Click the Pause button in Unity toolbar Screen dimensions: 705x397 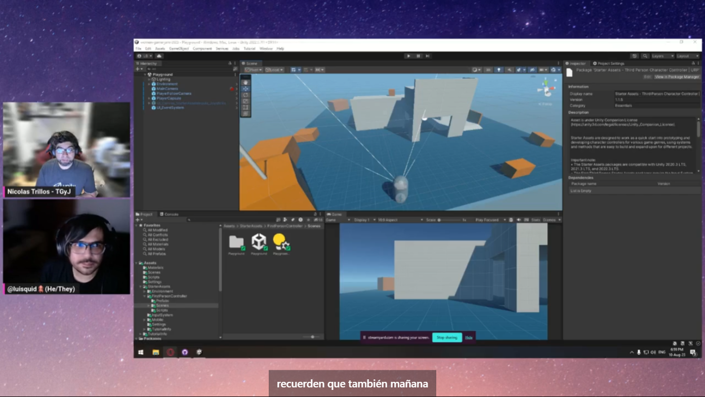tap(418, 56)
